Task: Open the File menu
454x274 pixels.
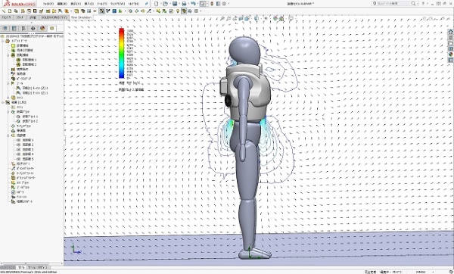Action: (x=48, y=4)
